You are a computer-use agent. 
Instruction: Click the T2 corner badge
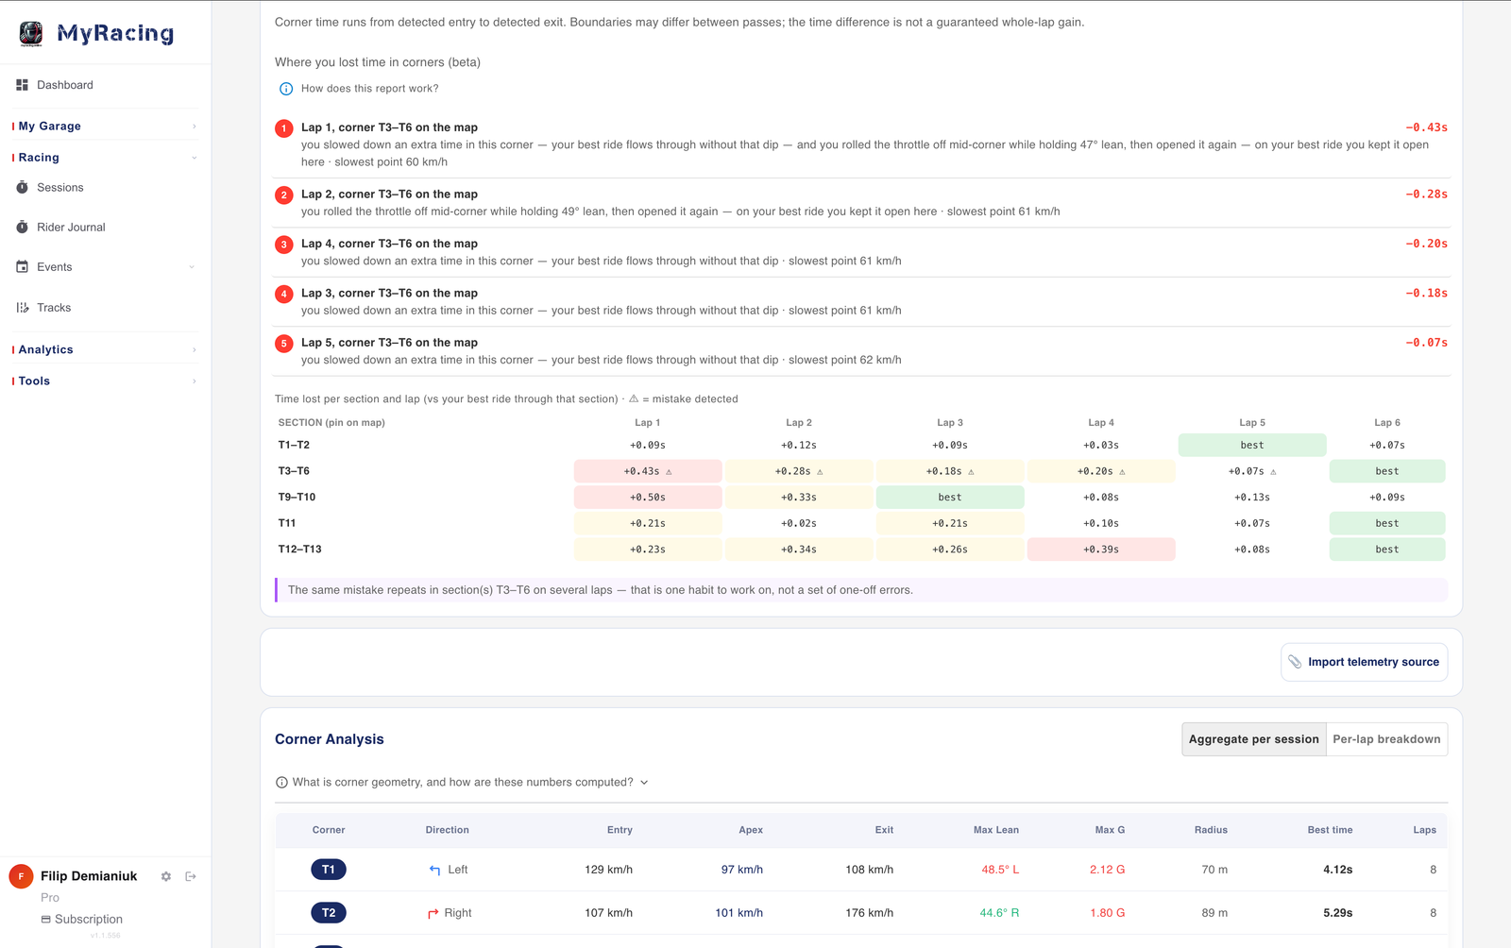pos(329,913)
